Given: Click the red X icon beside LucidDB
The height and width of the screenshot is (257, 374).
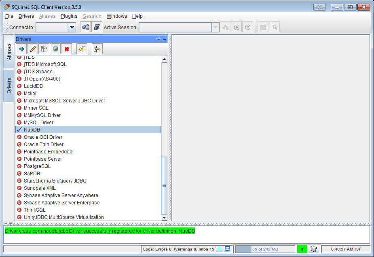Looking at the screenshot, I should (19, 86).
